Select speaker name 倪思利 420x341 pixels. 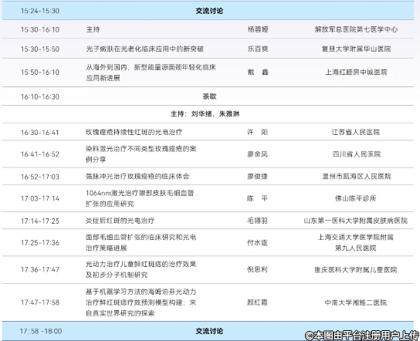257,269
